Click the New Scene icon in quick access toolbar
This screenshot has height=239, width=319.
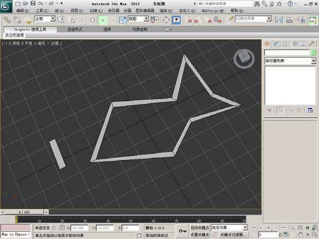tap(18, 4)
